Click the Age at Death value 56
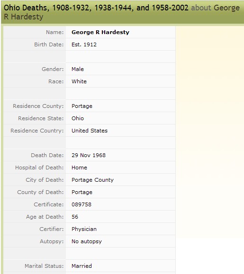 (75, 217)
